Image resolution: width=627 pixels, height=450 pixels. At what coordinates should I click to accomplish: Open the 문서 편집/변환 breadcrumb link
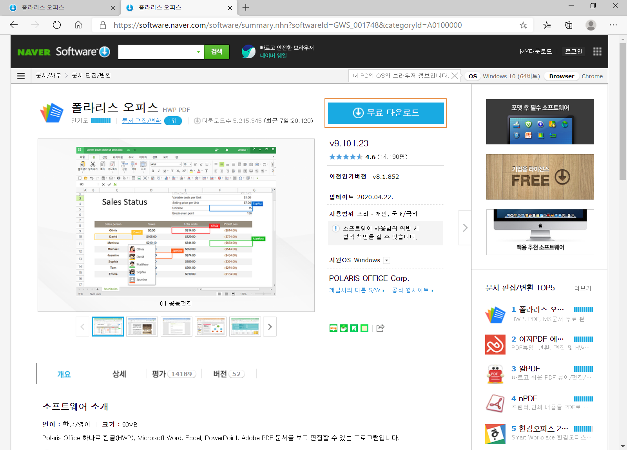tap(91, 76)
